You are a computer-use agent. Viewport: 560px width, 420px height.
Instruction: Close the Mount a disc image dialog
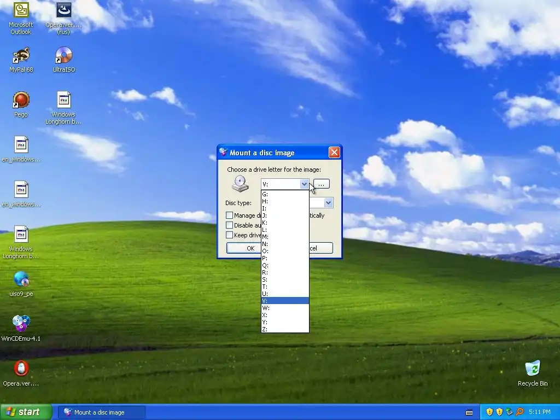pos(334,153)
